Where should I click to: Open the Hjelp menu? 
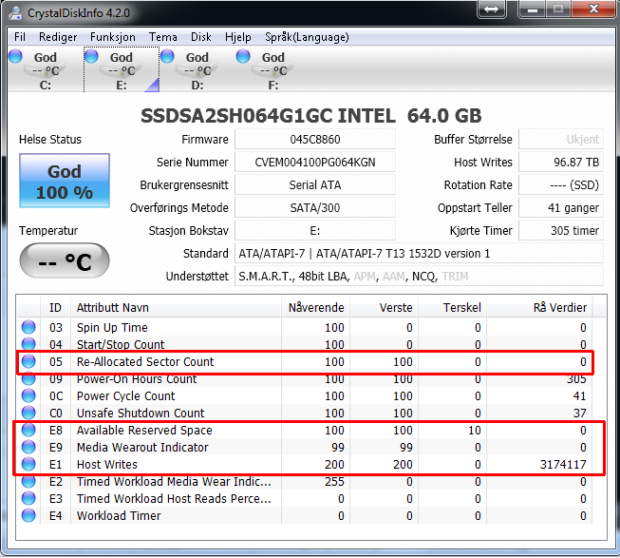coord(238,37)
